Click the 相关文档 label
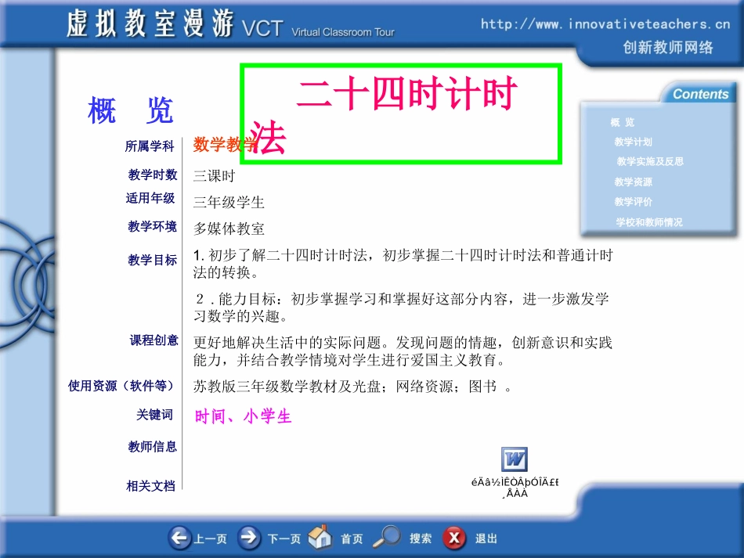Image resolution: width=744 pixels, height=558 pixels. tap(150, 485)
